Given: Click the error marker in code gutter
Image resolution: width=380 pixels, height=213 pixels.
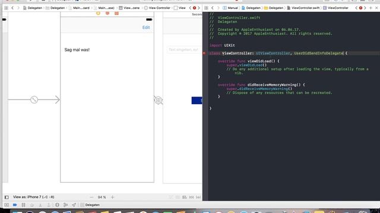Looking at the screenshot, I should (204, 53).
